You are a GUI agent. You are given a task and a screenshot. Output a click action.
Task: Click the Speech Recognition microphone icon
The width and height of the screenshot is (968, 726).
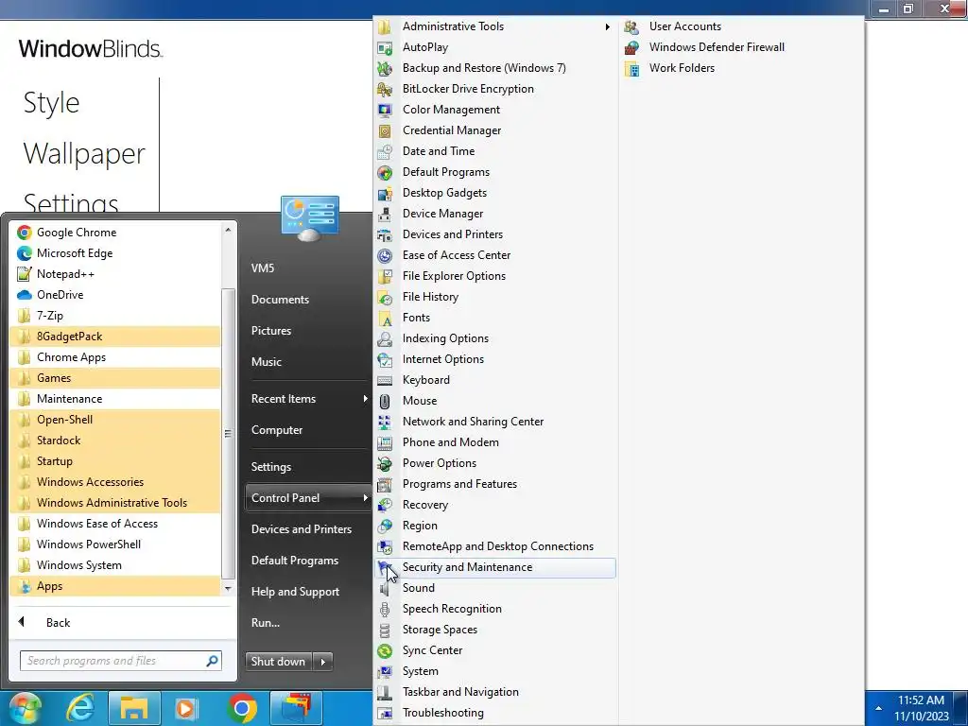click(385, 610)
